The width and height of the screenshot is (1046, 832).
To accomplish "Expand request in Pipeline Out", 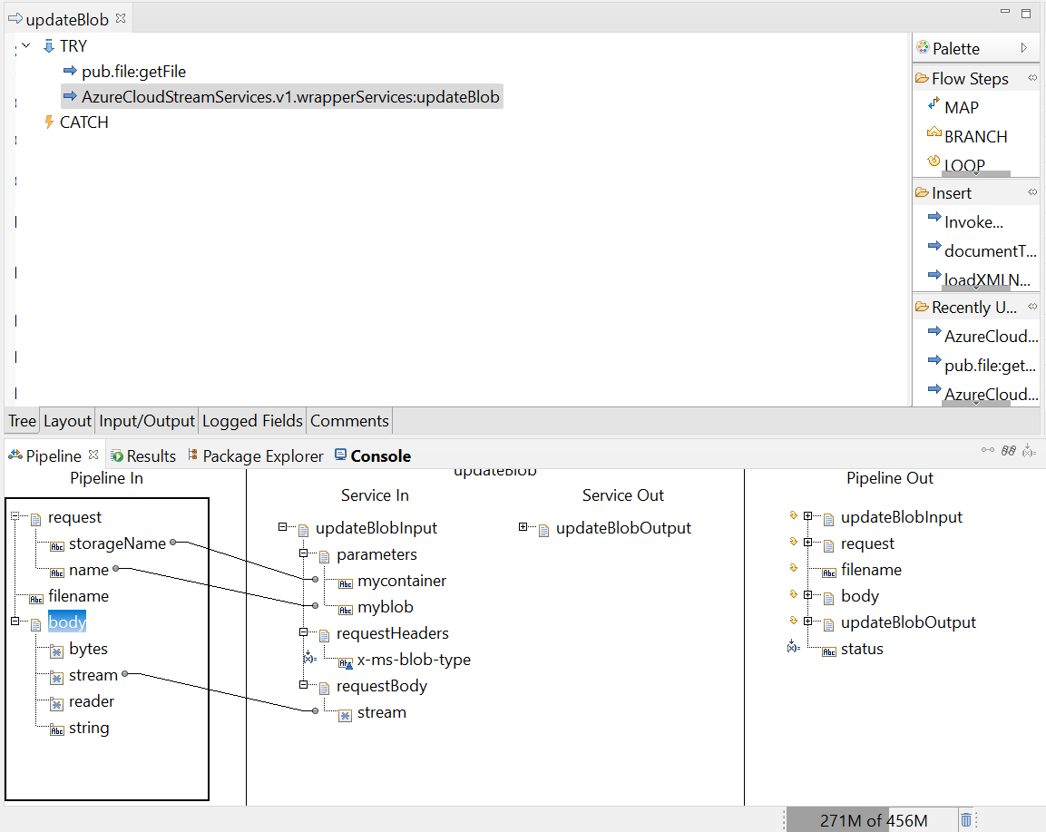I will point(807,543).
